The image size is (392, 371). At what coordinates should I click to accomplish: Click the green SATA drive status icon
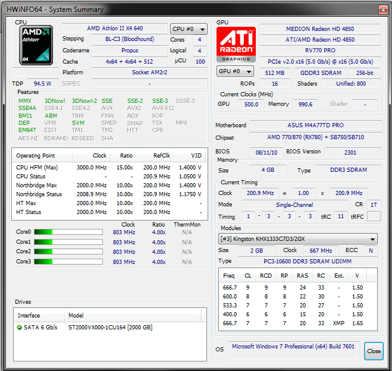(x=19, y=327)
